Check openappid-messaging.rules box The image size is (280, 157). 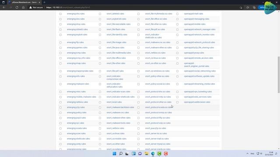tap(177, 19)
